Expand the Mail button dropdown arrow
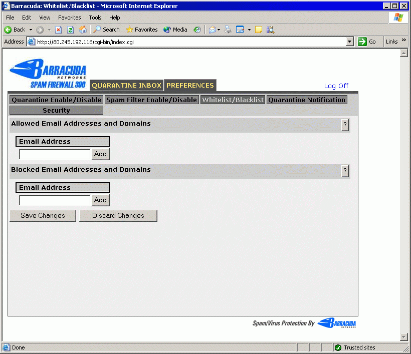 point(219,30)
